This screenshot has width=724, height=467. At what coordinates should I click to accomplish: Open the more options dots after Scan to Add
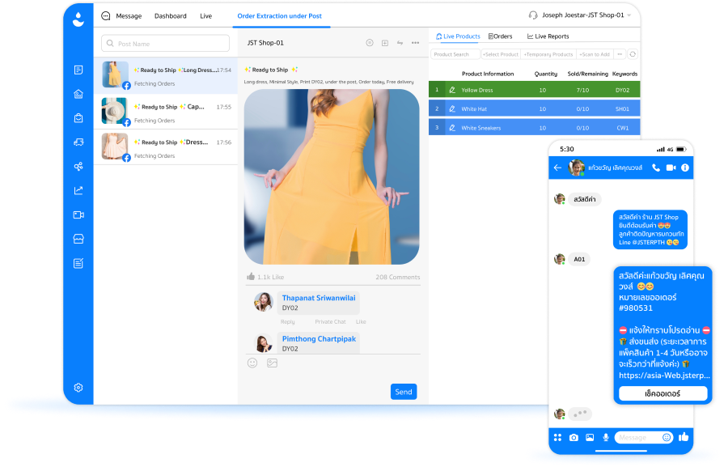coord(620,54)
